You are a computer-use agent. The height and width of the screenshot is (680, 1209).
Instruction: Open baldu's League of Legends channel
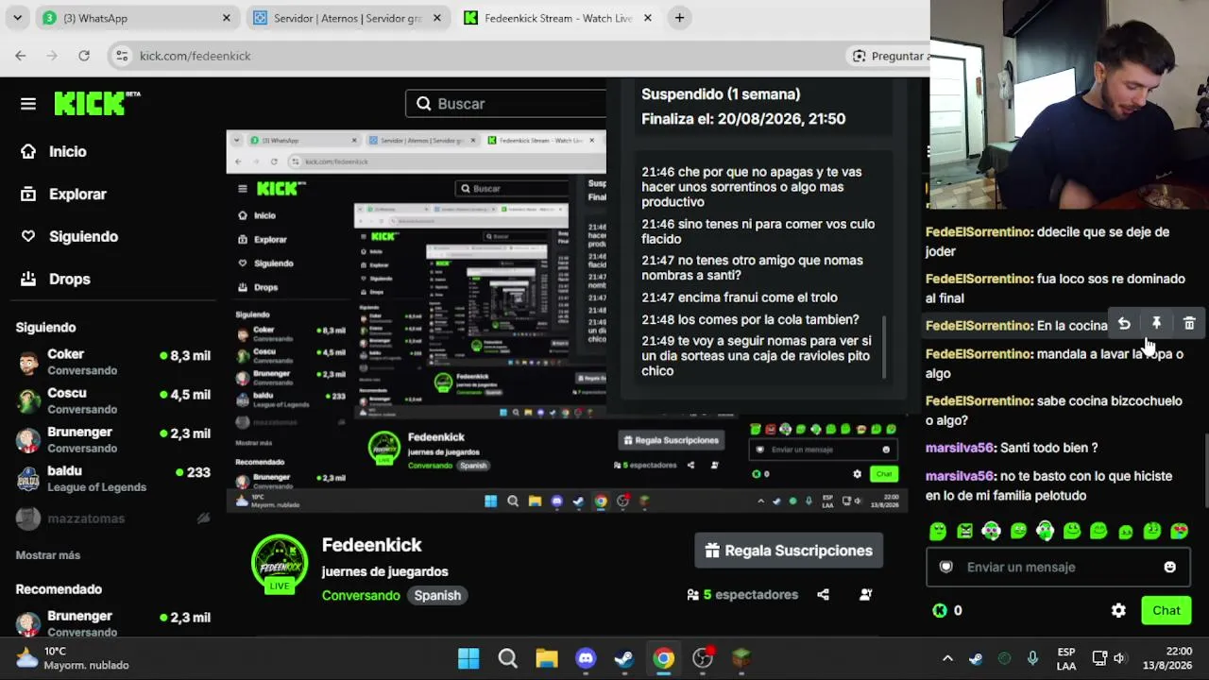113,478
